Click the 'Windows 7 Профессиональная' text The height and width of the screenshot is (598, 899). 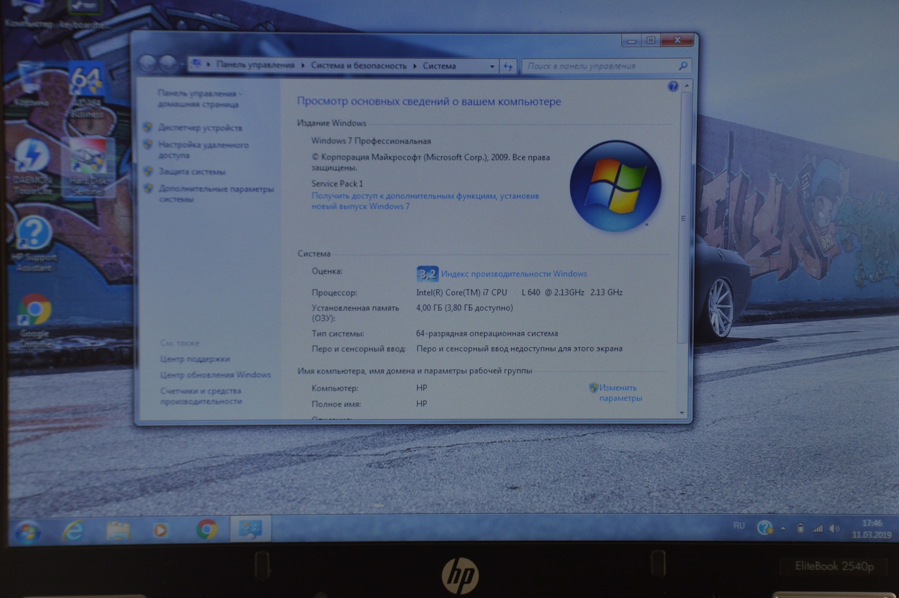point(371,141)
